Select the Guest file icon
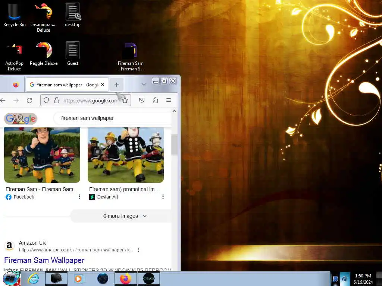 (73, 54)
